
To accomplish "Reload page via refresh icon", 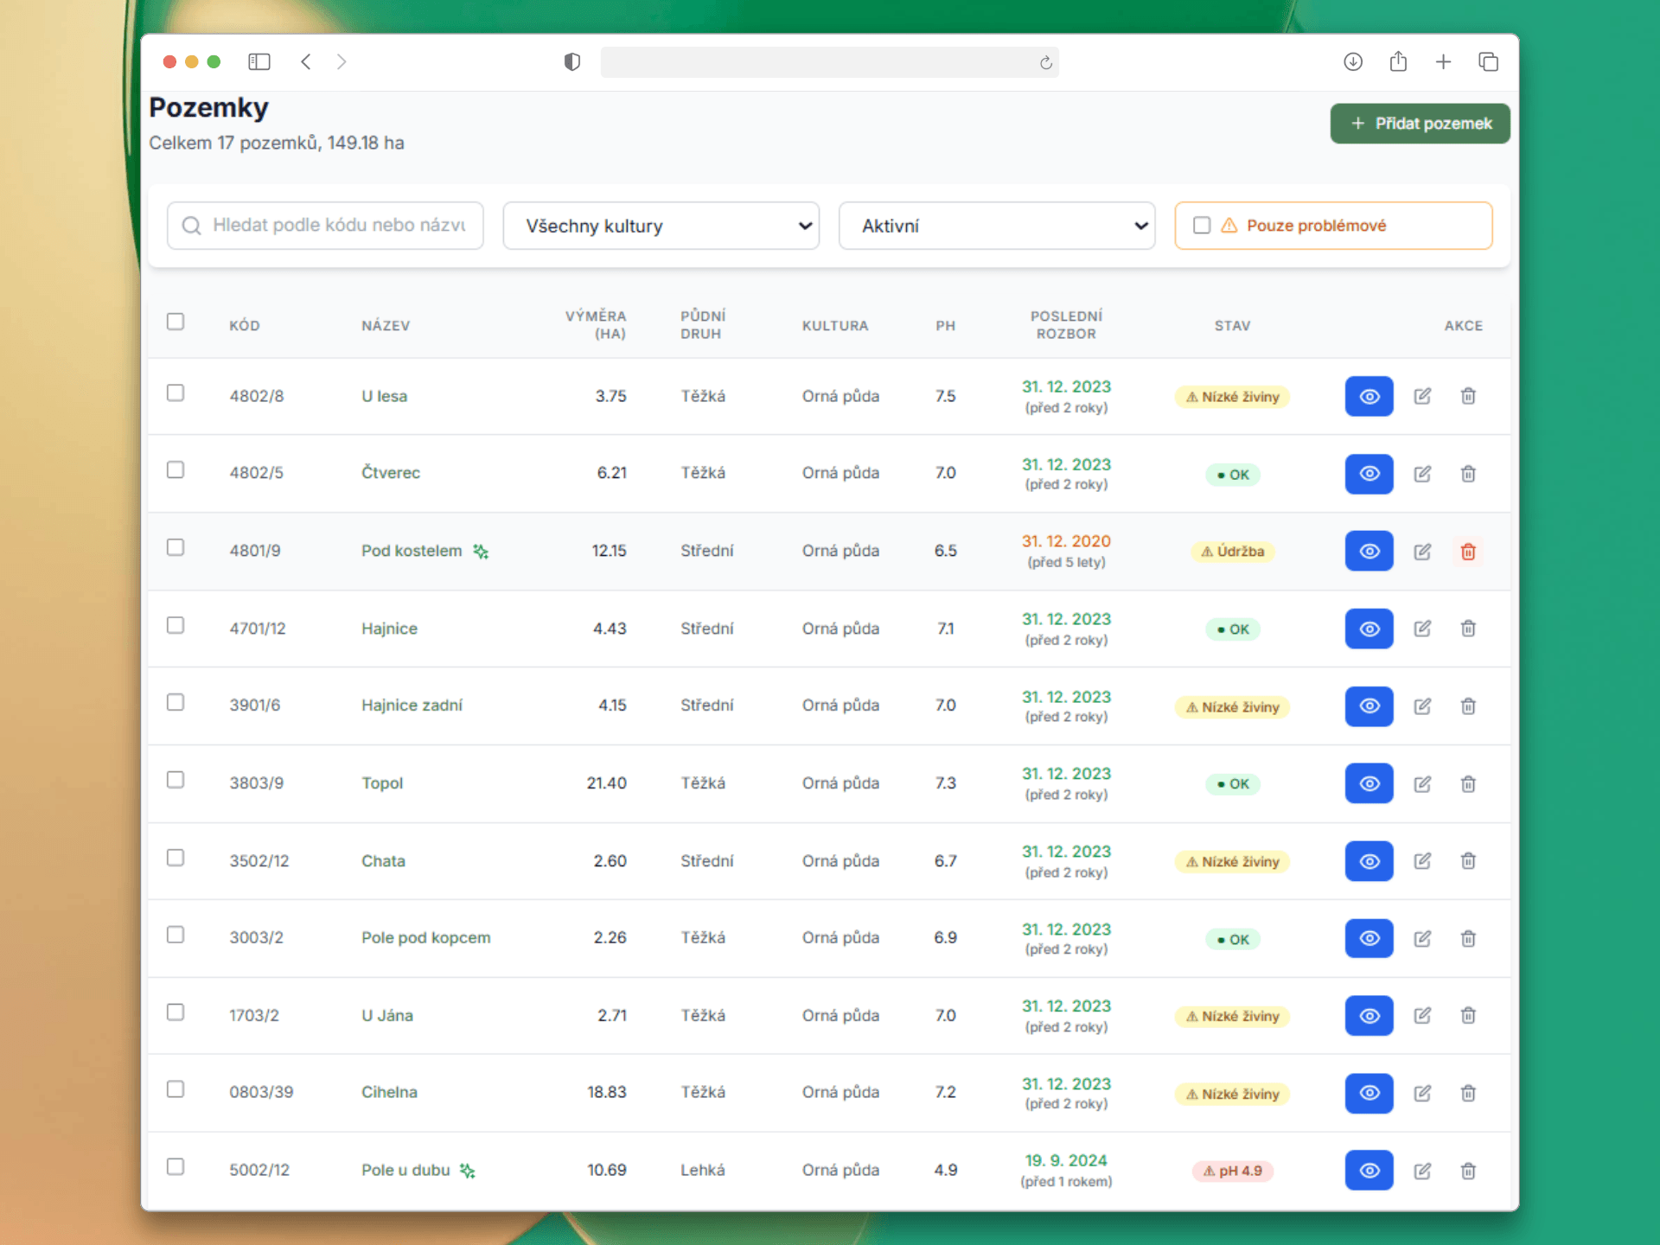I will point(1045,62).
